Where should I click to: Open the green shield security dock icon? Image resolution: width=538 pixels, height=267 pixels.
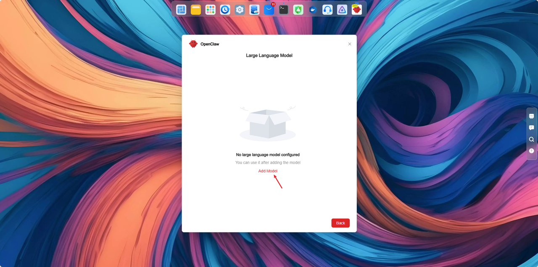(298, 9)
